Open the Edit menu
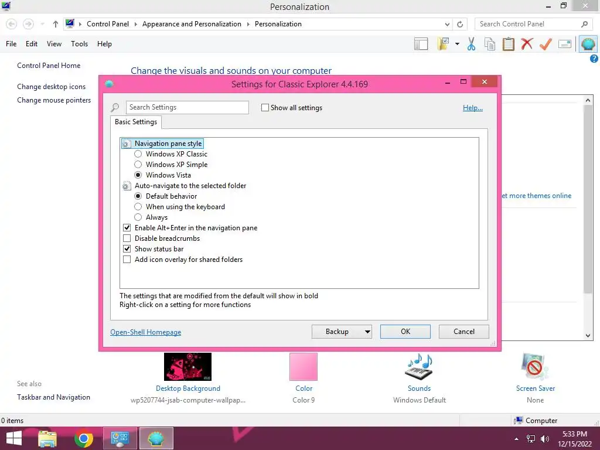 click(x=32, y=44)
